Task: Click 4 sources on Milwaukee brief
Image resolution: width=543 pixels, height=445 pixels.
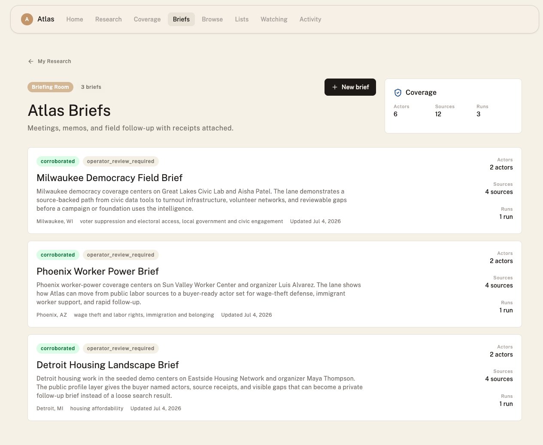Action: [499, 192]
